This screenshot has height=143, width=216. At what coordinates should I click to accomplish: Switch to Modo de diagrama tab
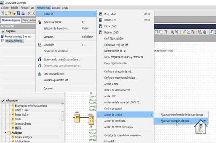coord(10,20)
